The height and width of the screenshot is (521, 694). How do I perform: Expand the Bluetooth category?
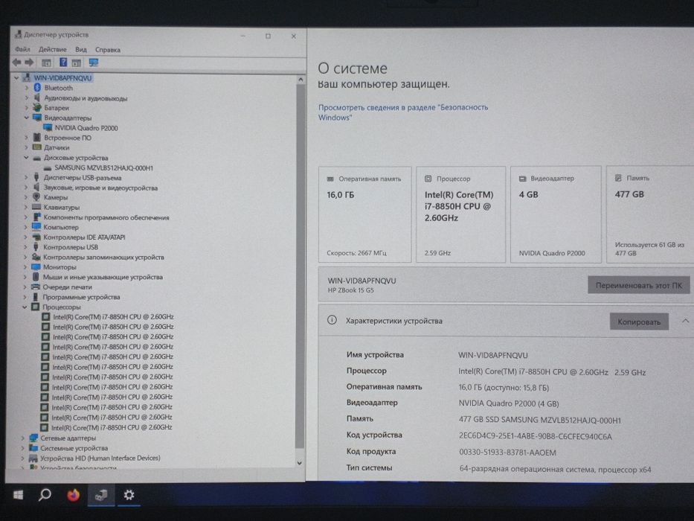(x=27, y=88)
